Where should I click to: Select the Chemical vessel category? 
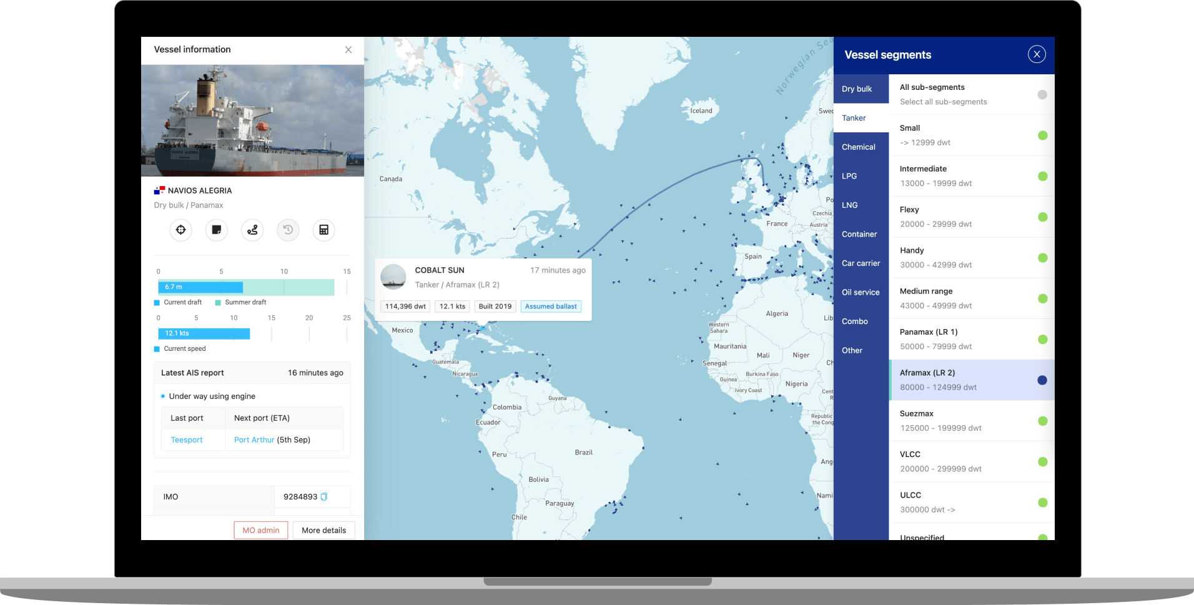coord(860,146)
